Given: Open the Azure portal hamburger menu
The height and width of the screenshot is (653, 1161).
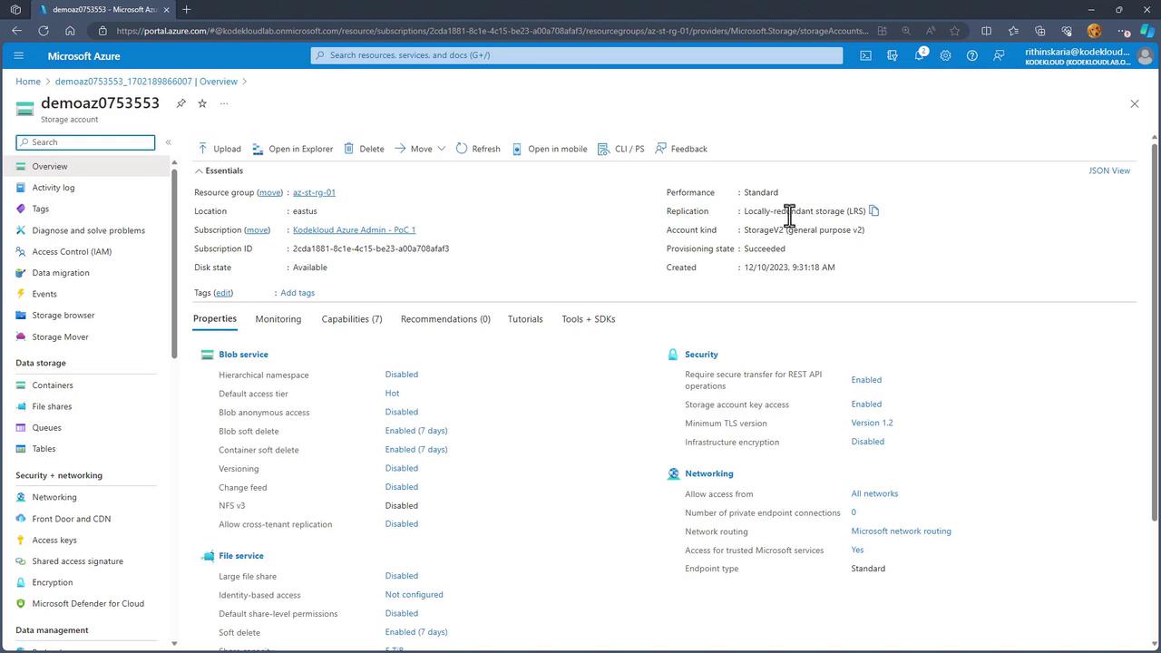Looking at the screenshot, I should tap(18, 55).
